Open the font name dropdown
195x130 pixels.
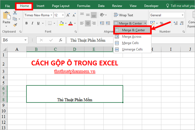coord(51,15)
